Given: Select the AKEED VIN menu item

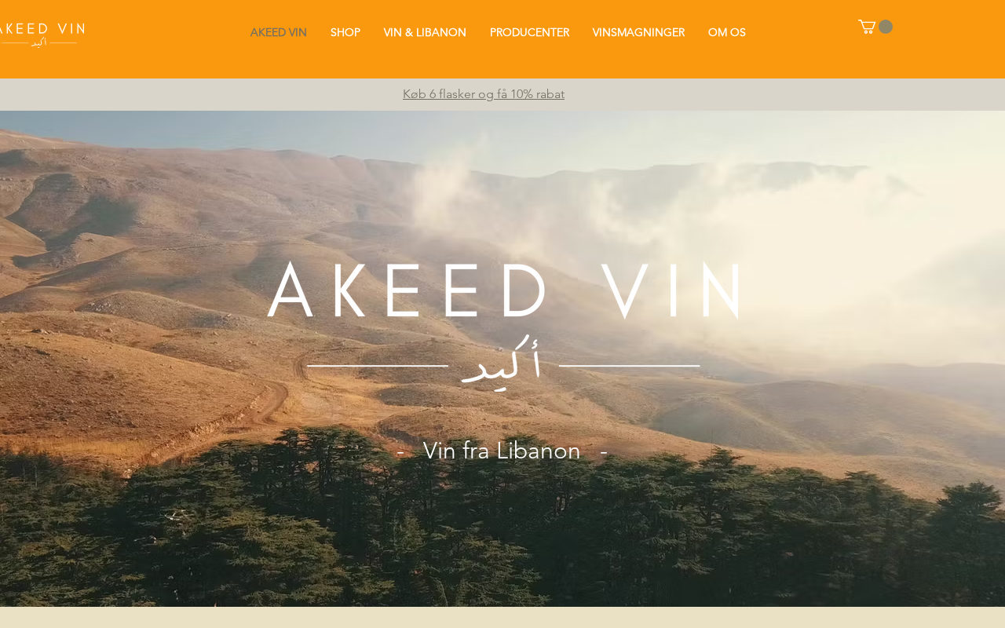Looking at the screenshot, I should pos(279,32).
